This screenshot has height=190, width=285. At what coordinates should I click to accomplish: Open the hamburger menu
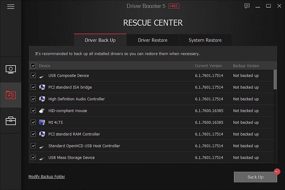point(11,7)
